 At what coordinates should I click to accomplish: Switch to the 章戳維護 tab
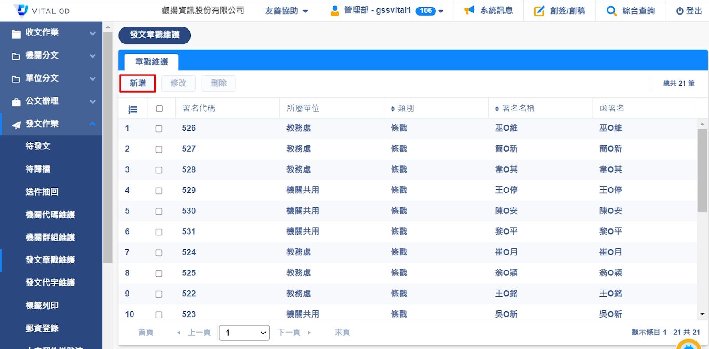pyautogui.click(x=151, y=62)
